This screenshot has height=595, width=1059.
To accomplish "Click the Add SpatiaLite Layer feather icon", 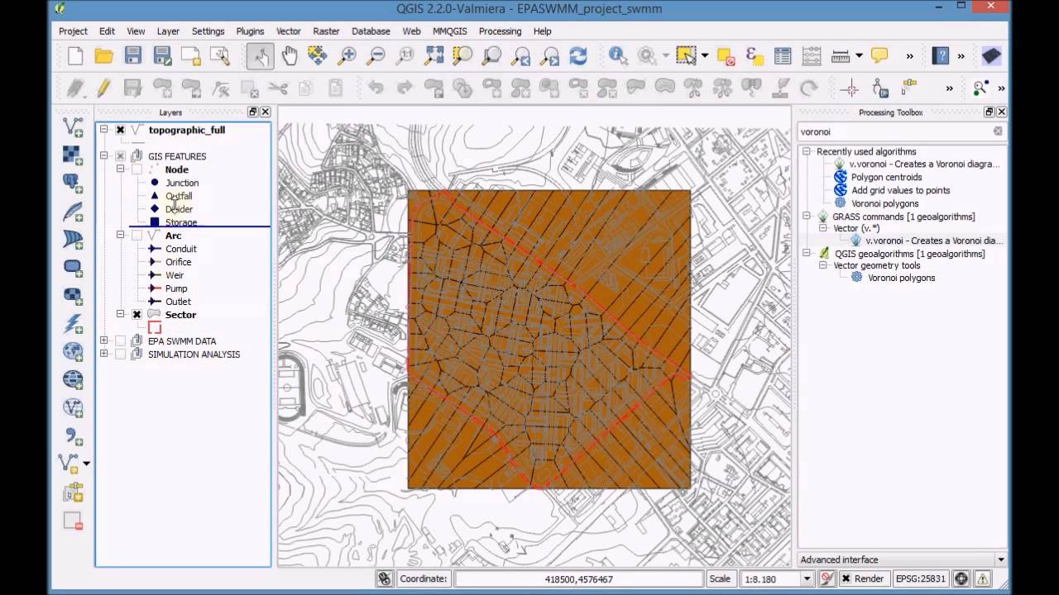I will click(73, 212).
